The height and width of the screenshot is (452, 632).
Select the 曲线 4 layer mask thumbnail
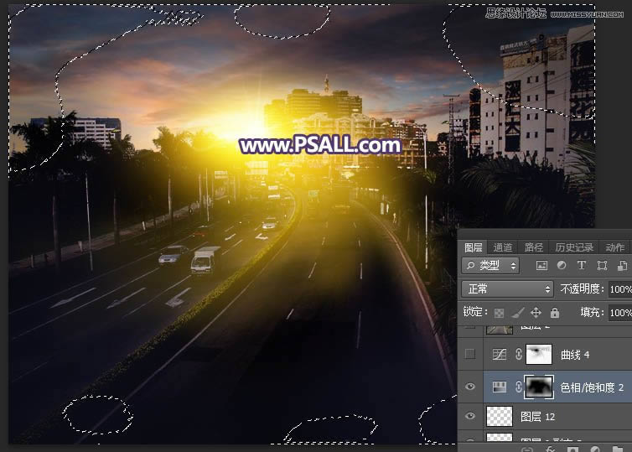(x=541, y=355)
